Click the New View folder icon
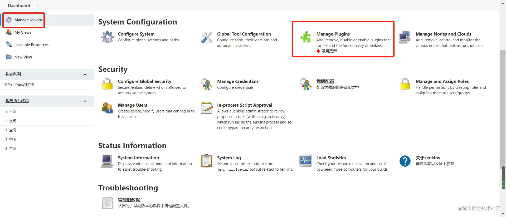Image resolution: width=506 pixels, height=217 pixels. click(x=9, y=57)
